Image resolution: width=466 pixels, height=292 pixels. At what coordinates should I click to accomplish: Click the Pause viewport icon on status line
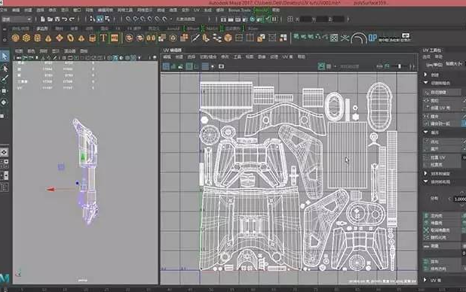pyautogui.click(x=274, y=20)
